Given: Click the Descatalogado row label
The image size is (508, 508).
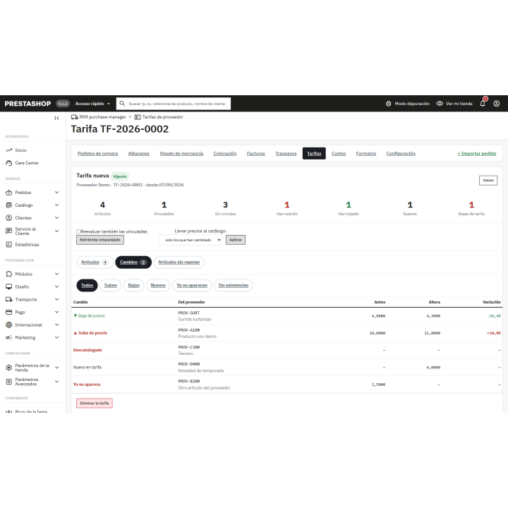Looking at the screenshot, I should (x=87, y=350).
